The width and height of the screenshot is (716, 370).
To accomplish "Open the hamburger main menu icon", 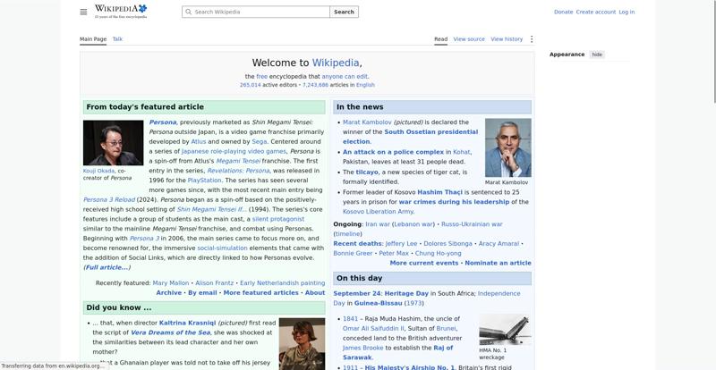I will tap(83, 12).
